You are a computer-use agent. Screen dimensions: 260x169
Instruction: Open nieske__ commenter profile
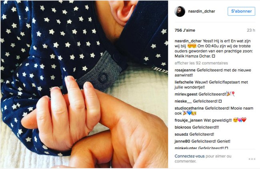(183, 101)
